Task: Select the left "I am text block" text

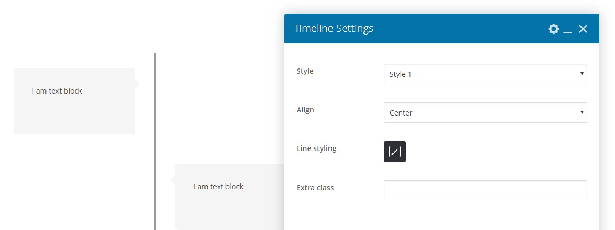Action: coord(57,91)
